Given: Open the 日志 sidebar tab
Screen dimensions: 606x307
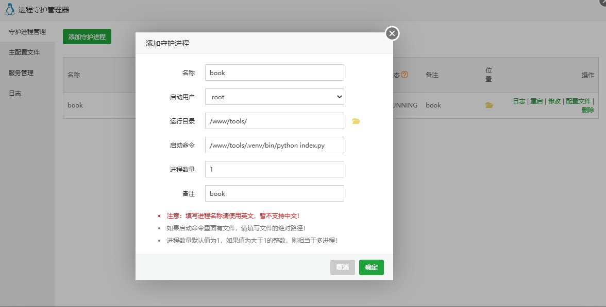Looking at the screenshot, I should (x=15, y=94).
